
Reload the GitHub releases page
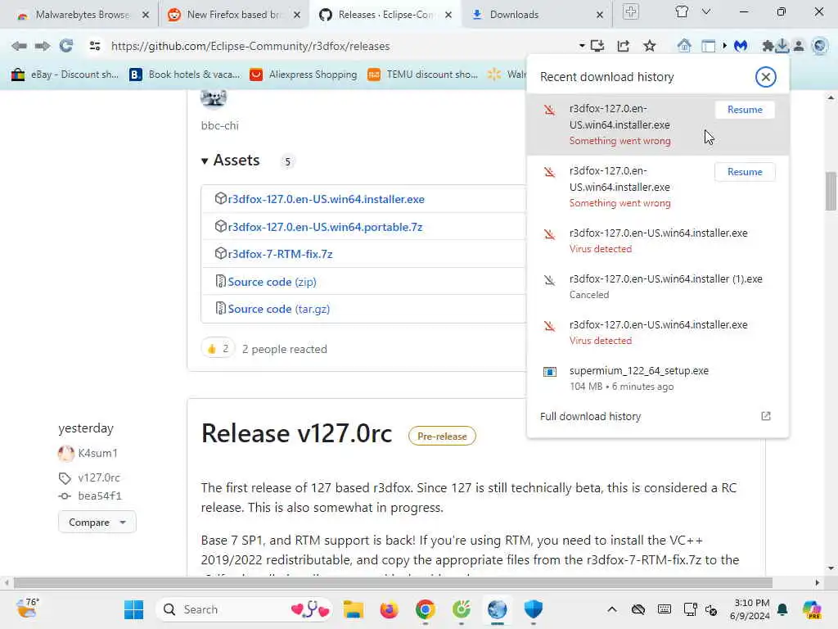click(66, 46)
